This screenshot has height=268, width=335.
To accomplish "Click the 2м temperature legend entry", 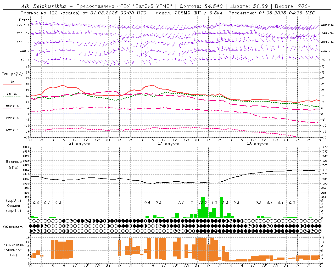I will point(12,82).
